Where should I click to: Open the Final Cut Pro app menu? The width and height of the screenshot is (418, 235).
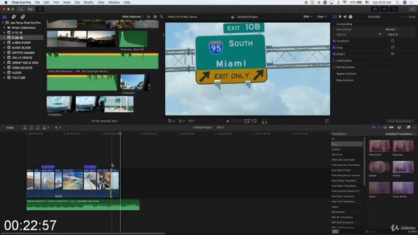pos(22,3)
